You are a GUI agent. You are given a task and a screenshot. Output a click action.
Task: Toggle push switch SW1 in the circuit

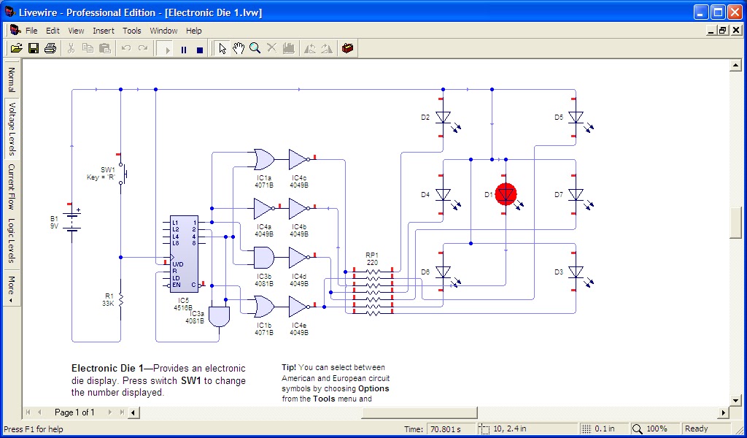(122, 174)
